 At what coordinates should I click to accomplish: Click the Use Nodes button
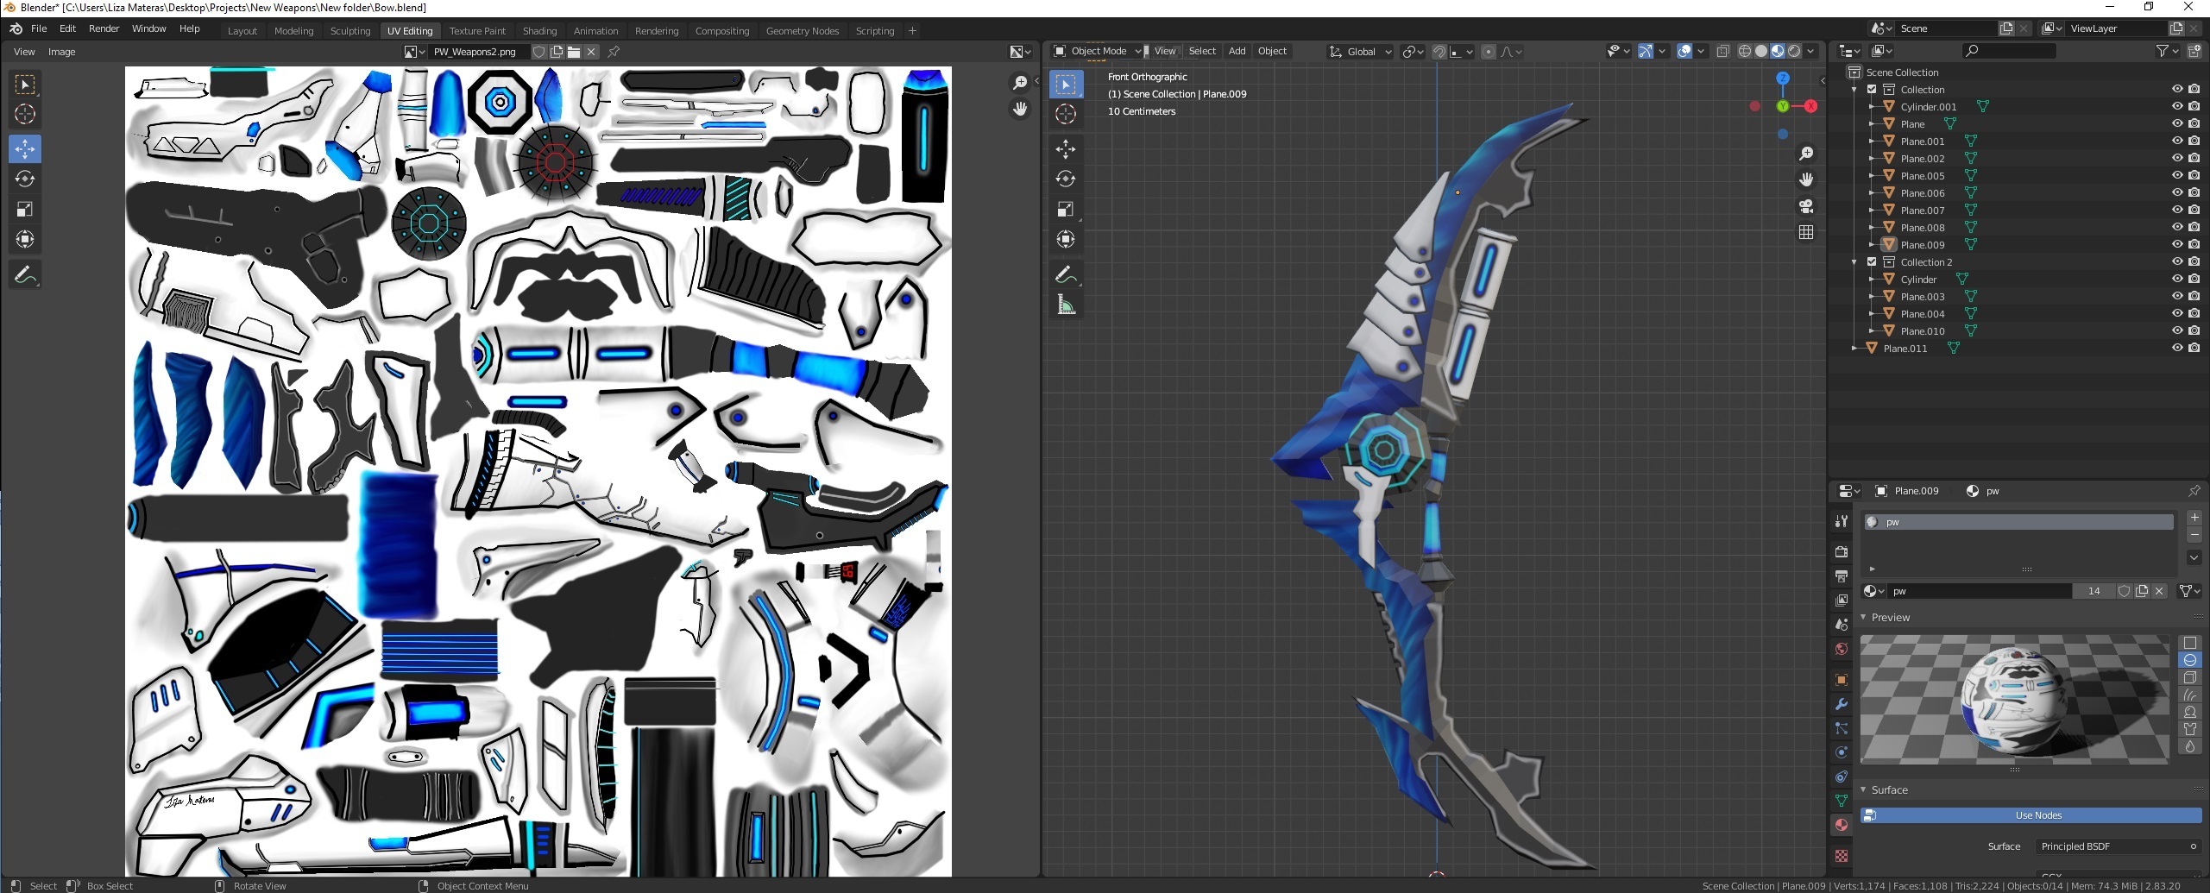point(2037,815)
